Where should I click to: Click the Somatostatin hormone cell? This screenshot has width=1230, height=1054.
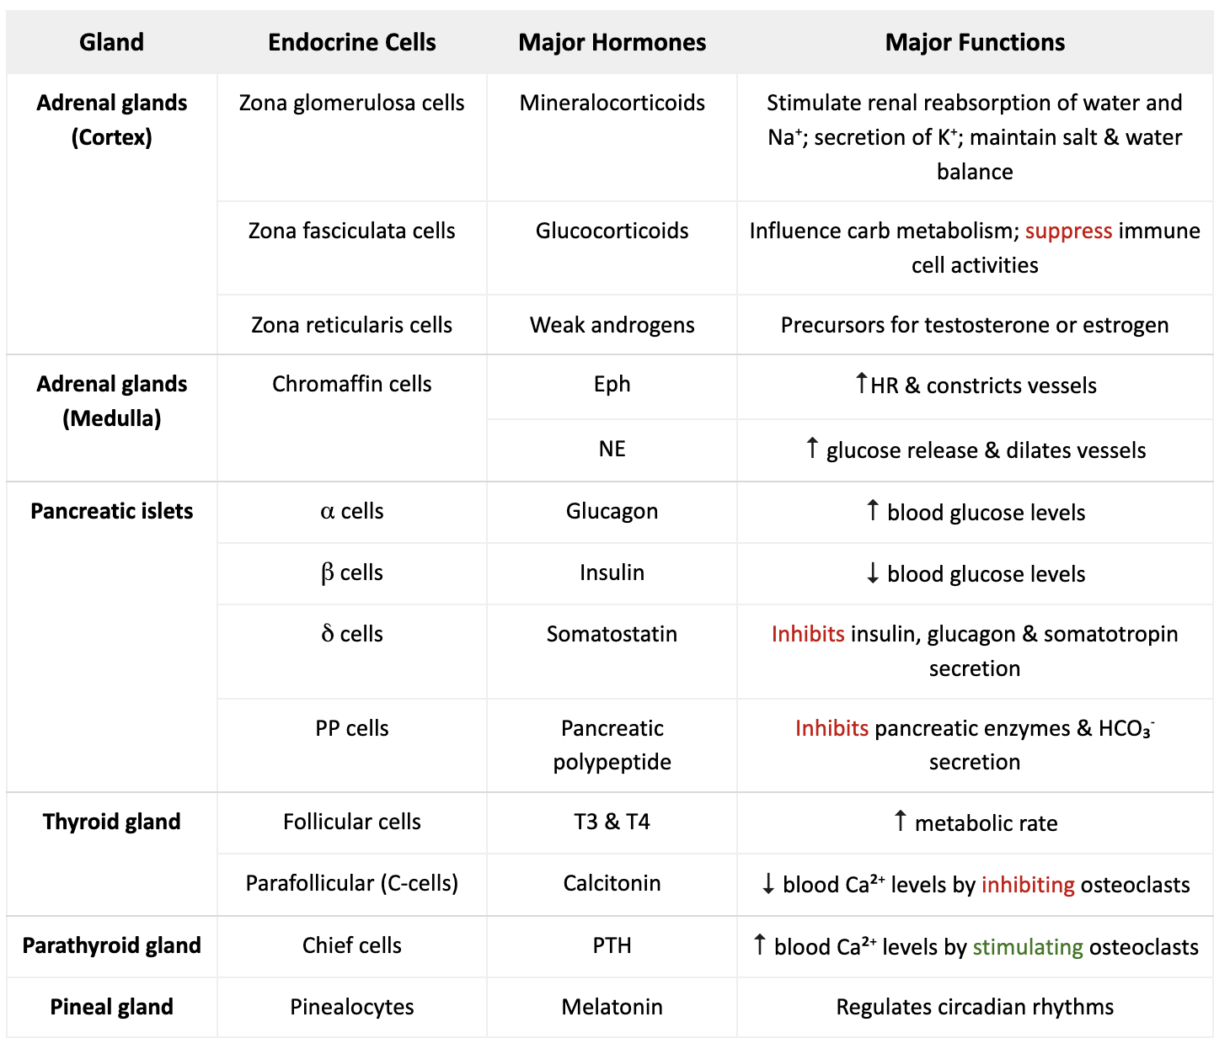[x=612, y=634]
